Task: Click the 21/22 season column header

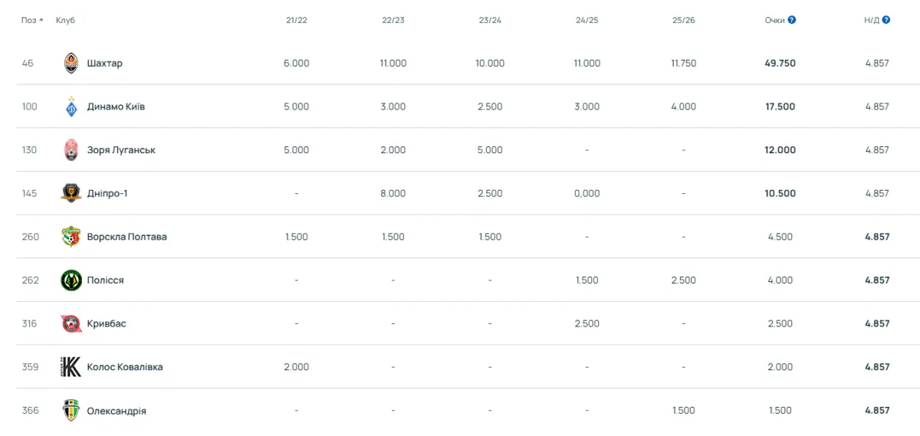Action: [296, 20]
